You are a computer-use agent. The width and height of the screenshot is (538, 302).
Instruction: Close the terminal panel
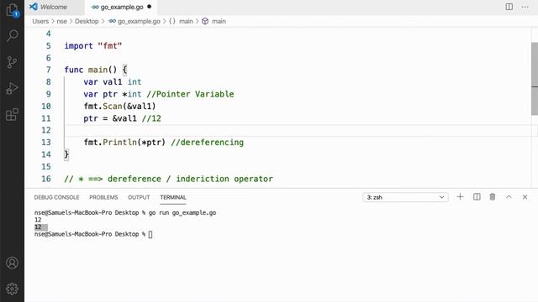pyautogui.click(x=525, y=197)
